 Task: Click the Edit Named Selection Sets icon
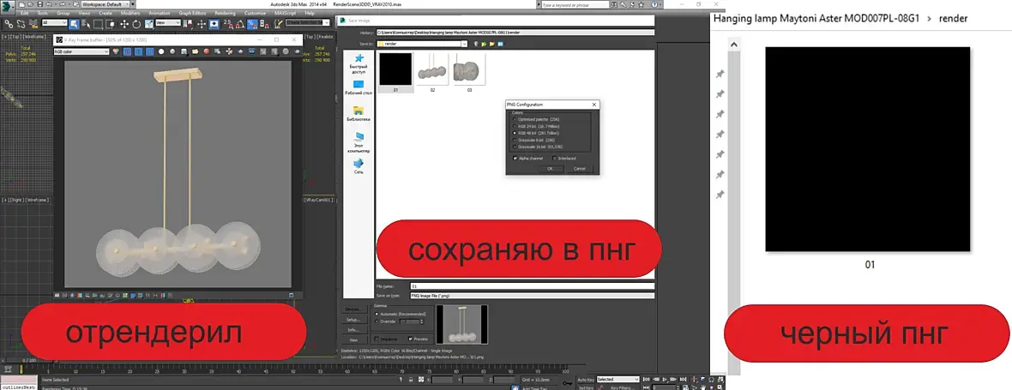click(278, 24)
